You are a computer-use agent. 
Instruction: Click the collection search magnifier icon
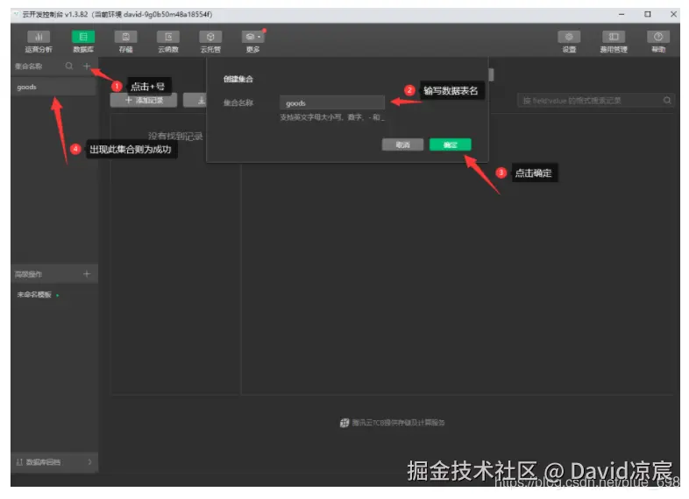click(x=69, y=66)
